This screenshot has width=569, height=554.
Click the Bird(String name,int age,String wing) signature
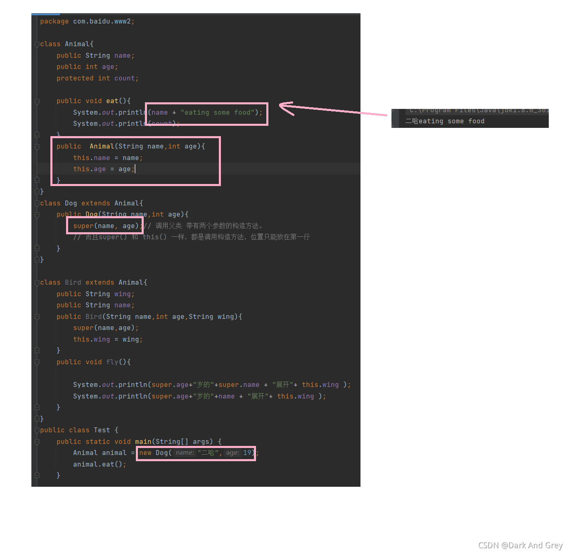[x=149, y=317]
